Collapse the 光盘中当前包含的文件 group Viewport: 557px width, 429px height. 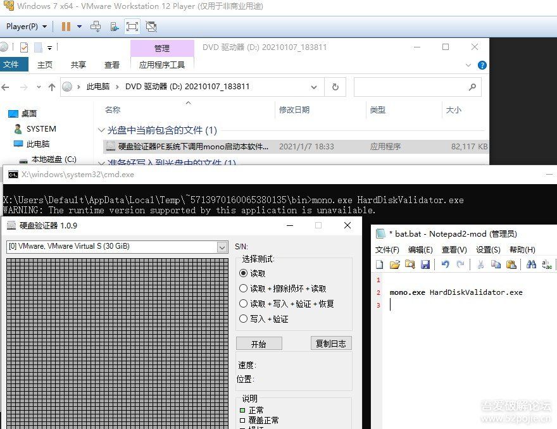tap(102, 130)
